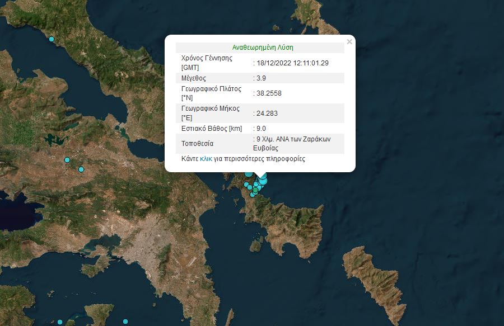
Task: Click the 'Αναθεωρημένη Λύση' popup header
Action: click(263, 48)
